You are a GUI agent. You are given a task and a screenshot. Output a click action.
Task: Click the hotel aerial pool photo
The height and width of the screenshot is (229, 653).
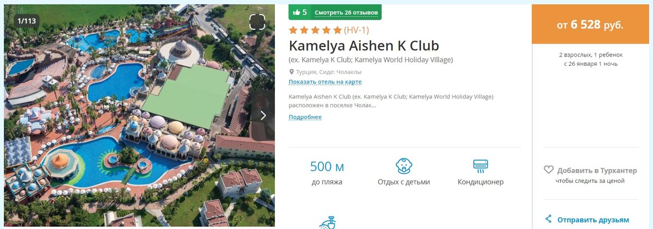pyautogui.click(x=139, y=116)
